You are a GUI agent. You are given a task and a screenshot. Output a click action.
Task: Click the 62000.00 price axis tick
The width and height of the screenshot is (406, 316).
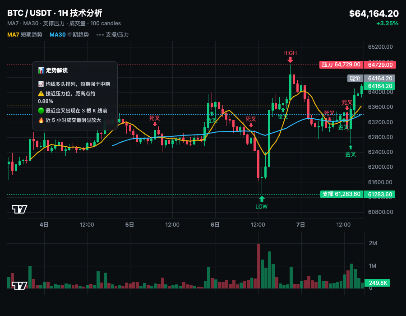click(380, 167)
